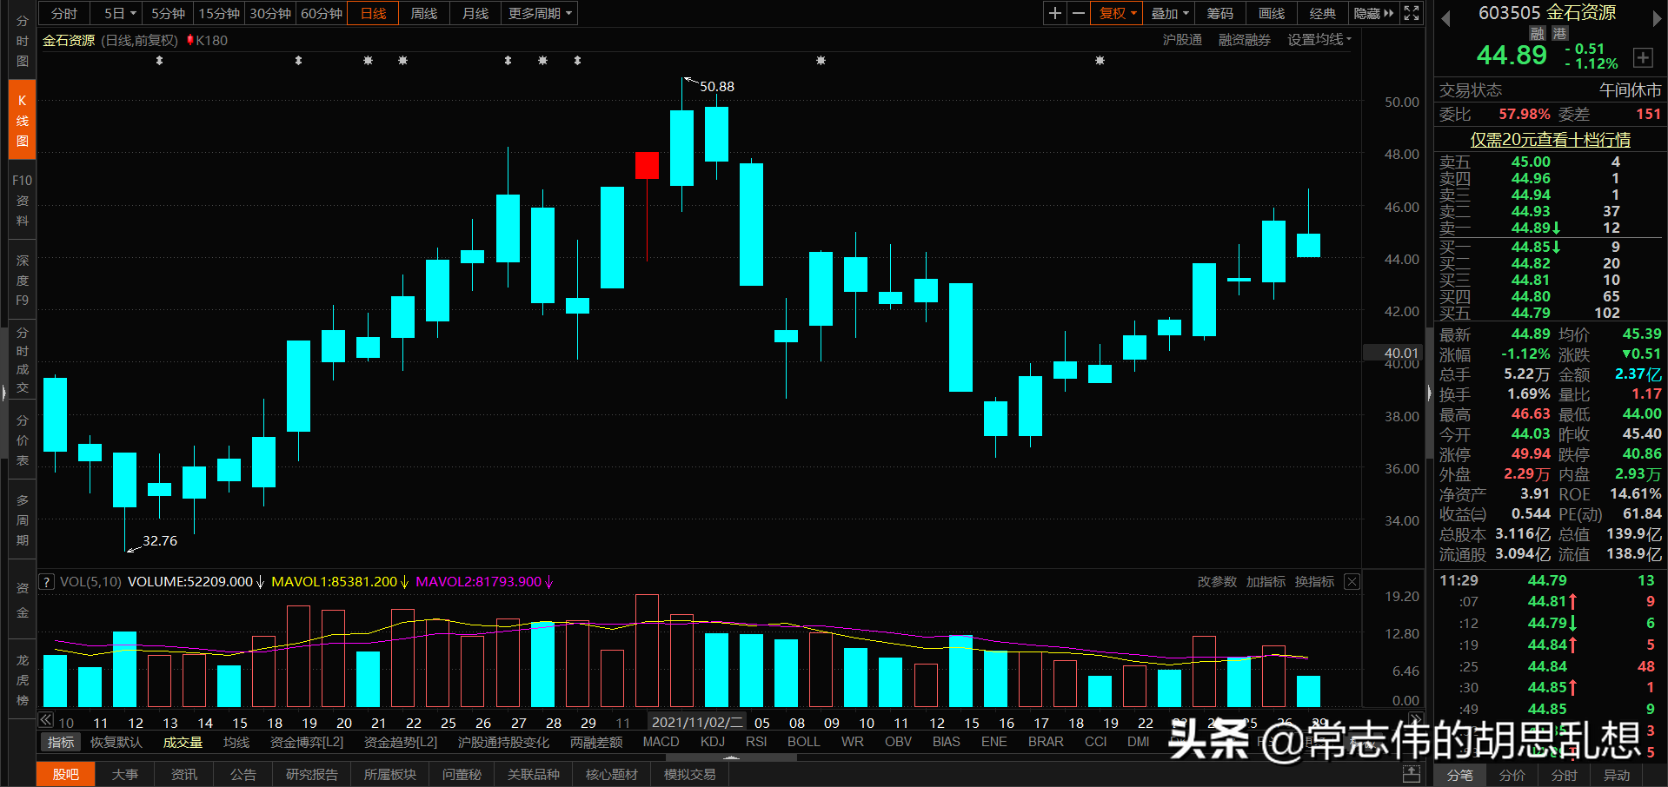Close the volume indicator panel
This screenshot has height=787, width=1668.
1351,581
